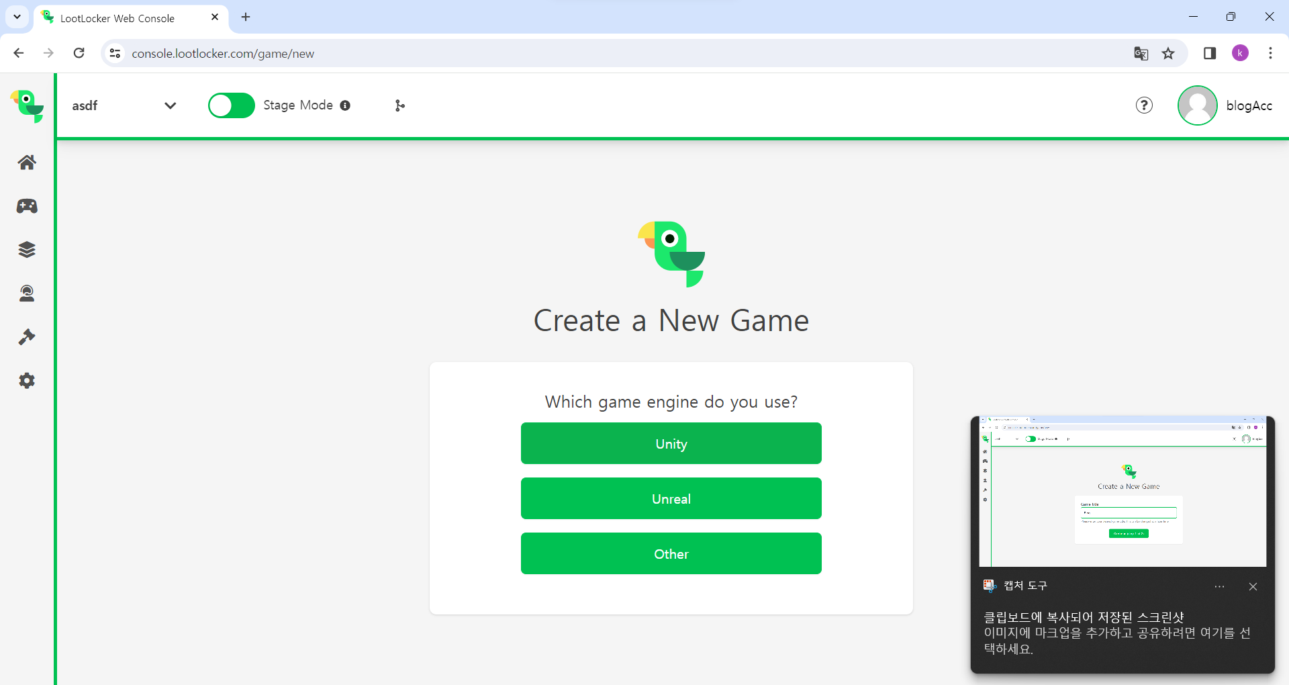The height and width of the screenshot is (685, 1289).
Task: Open the screenshot thumbnail in capture notification
Action: (1123, 492)
